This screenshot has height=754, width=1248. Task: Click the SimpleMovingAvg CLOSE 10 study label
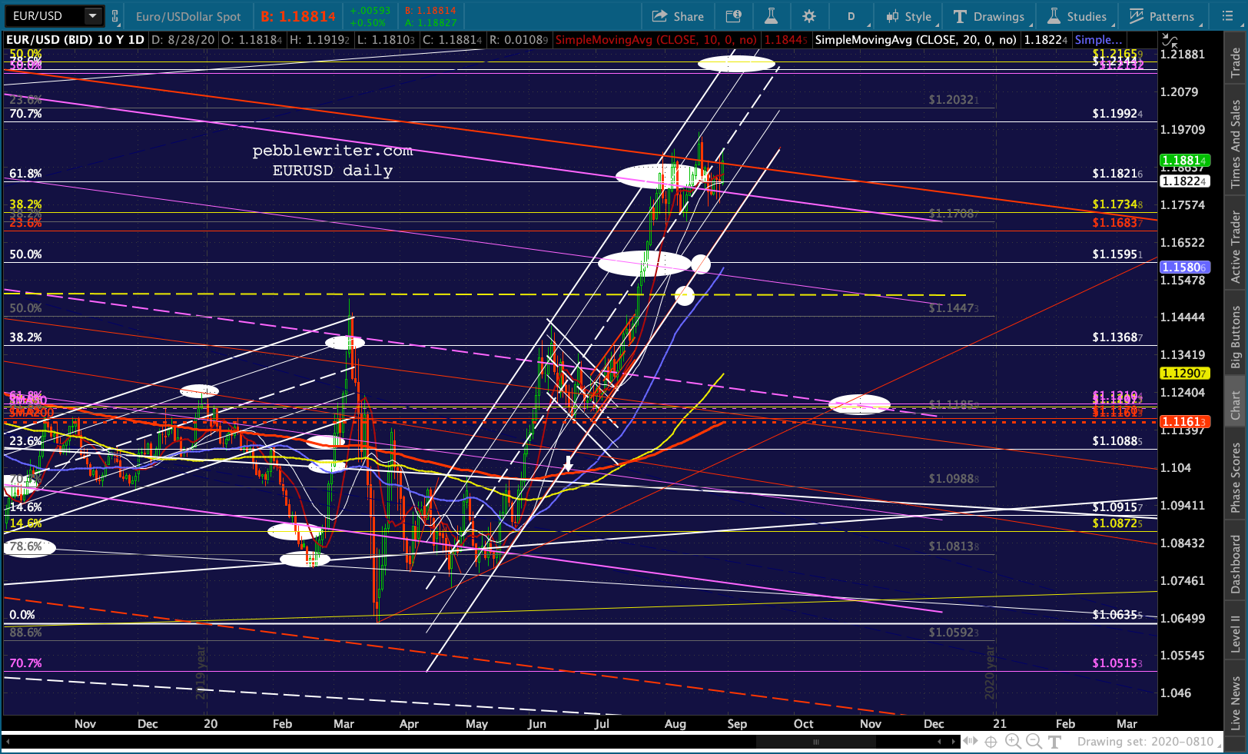tap(656, 39)
